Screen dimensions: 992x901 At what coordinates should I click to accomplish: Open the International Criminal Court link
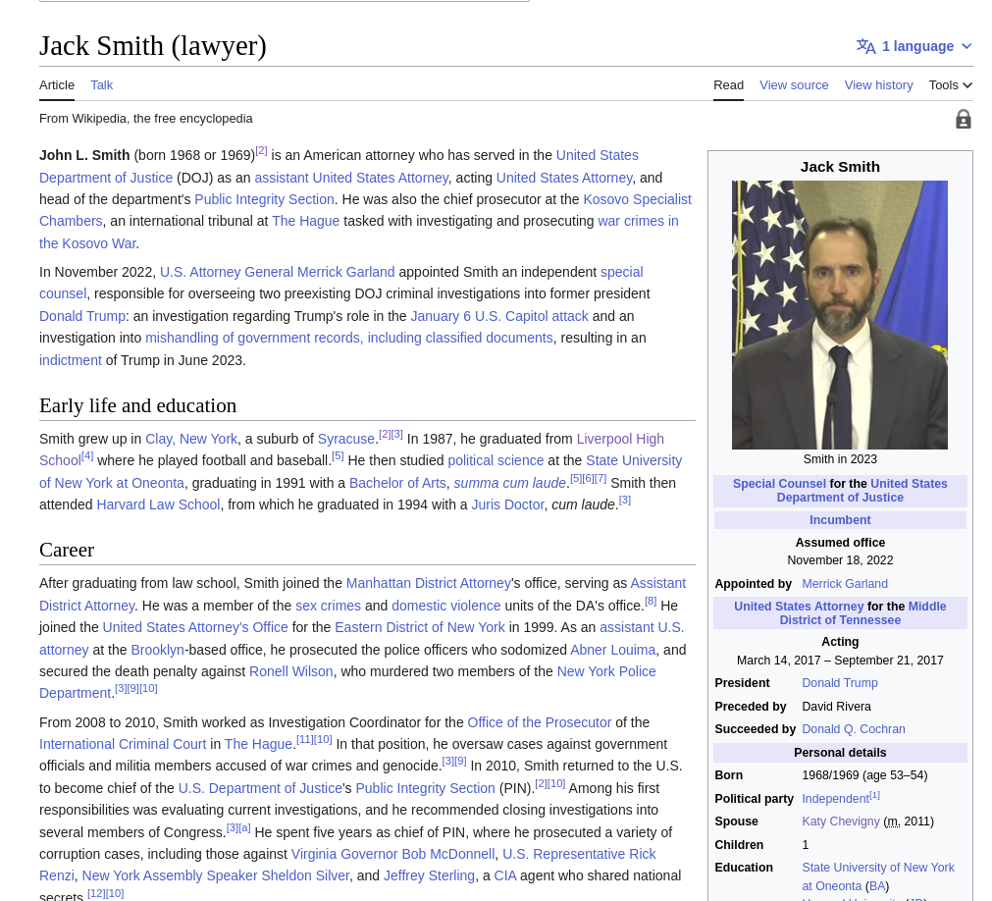123,744
